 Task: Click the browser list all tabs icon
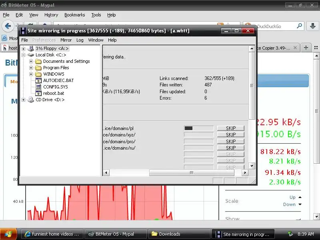tap(316, 48)
